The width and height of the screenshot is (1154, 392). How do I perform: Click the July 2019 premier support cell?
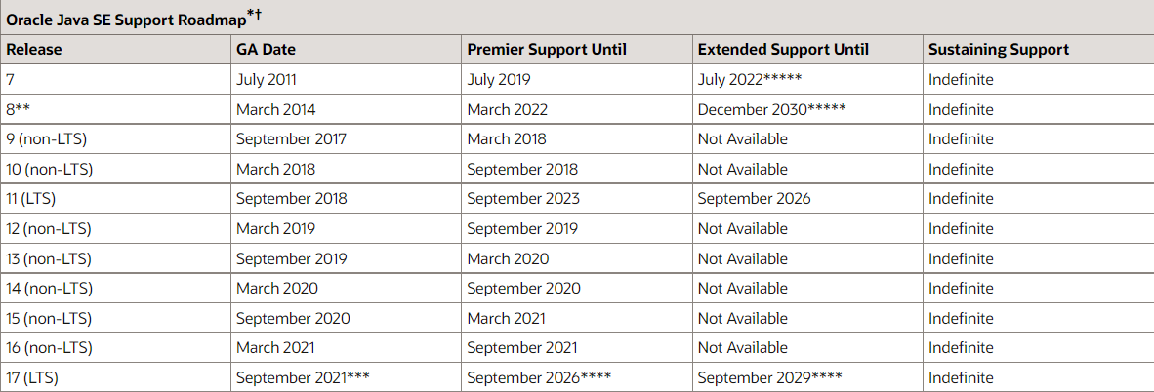pos(498,79)
